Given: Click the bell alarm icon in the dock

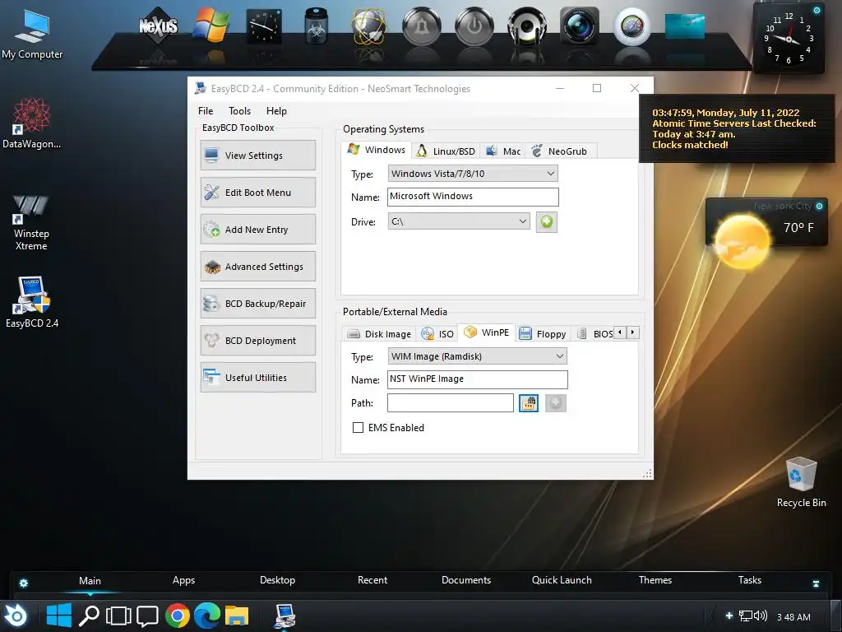Looking at the screenshot, I should 422,26.
